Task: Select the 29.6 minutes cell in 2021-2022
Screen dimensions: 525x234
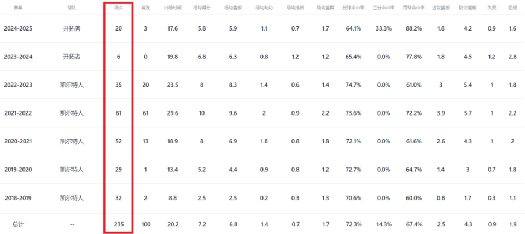Action: pyautogui.click(x=172, y=113)
